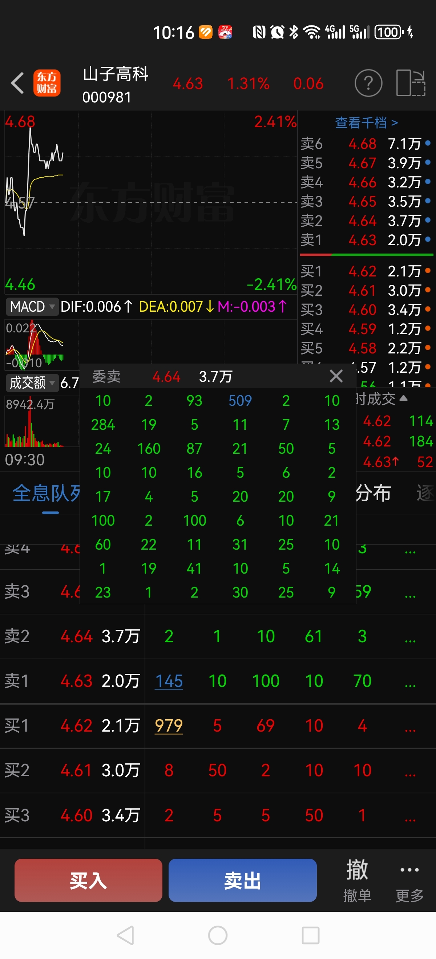Select the 卖4 4.66 order row

point(366,182)
